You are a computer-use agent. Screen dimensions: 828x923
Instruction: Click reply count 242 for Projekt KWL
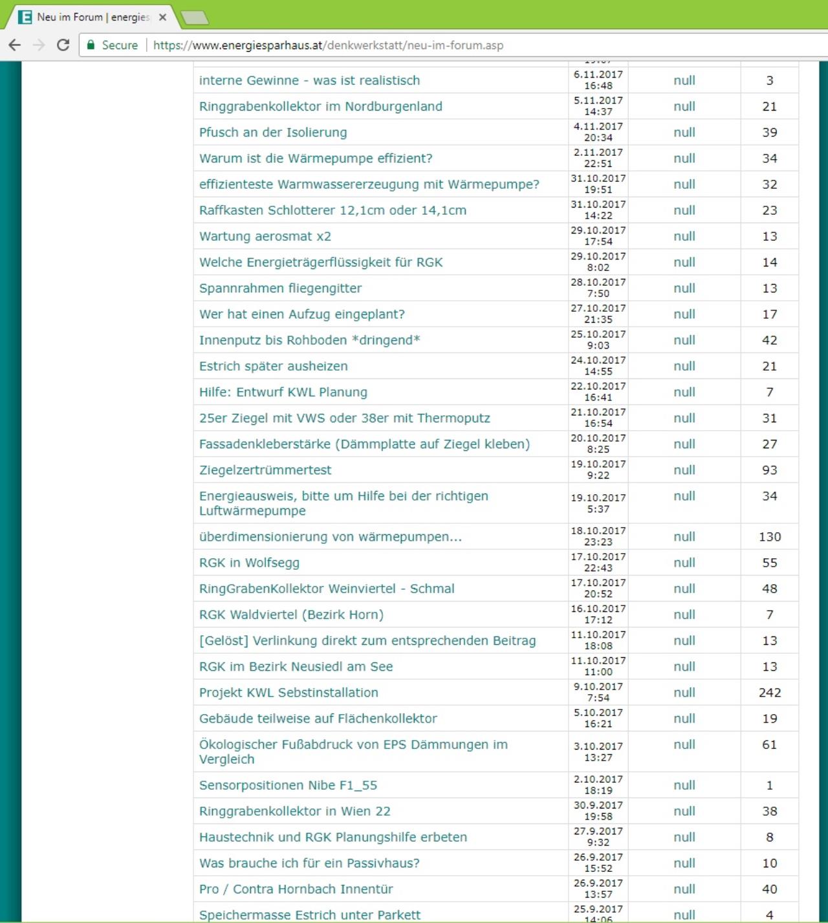click(770, 693)
